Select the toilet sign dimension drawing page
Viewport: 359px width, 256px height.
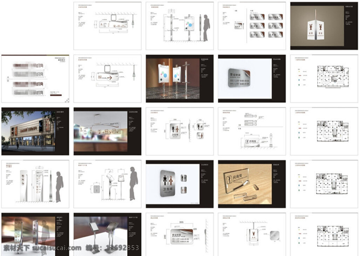click(180, 131)
